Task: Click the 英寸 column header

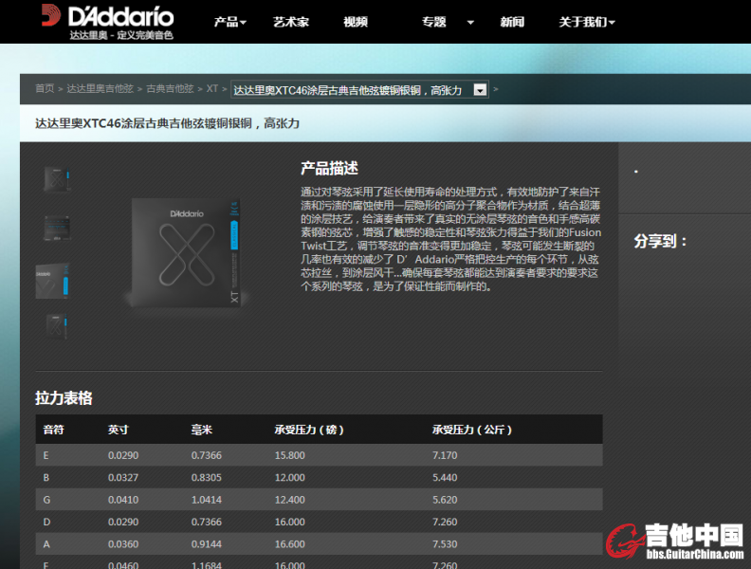Action: pyautogui.click(x=119, y=430)
